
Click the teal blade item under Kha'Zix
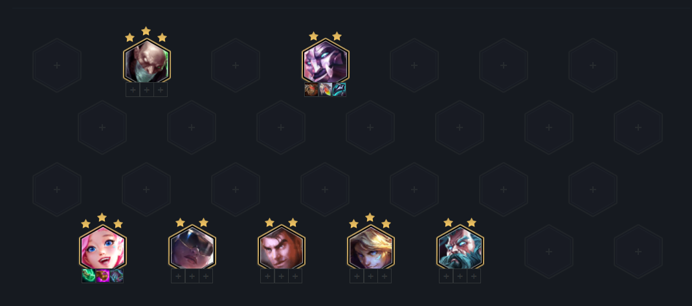[339, 89]
